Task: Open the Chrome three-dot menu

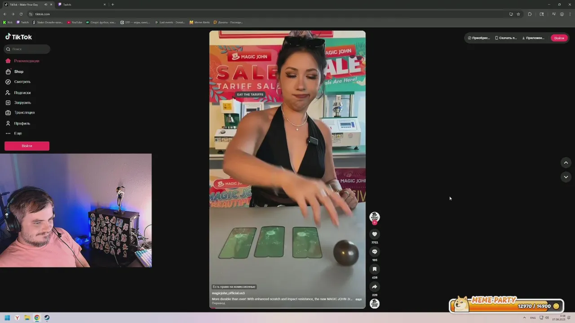Action: coord(570,14)
